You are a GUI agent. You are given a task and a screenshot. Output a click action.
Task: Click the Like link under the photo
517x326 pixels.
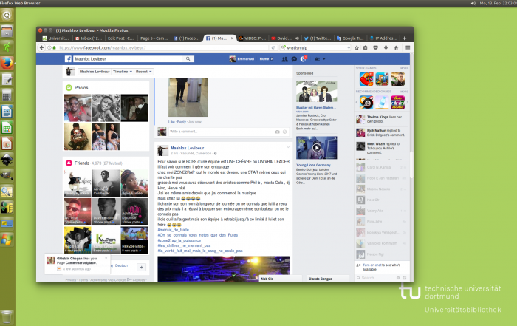(171, 121)
